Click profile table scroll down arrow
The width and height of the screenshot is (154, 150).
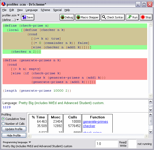[150, 132]
